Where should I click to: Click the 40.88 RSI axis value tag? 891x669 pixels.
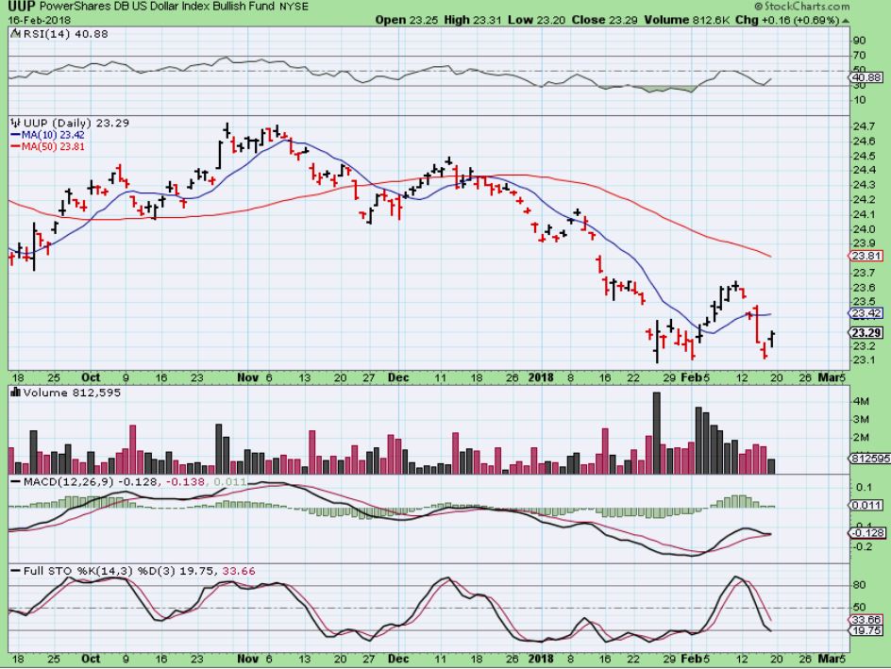866,77
